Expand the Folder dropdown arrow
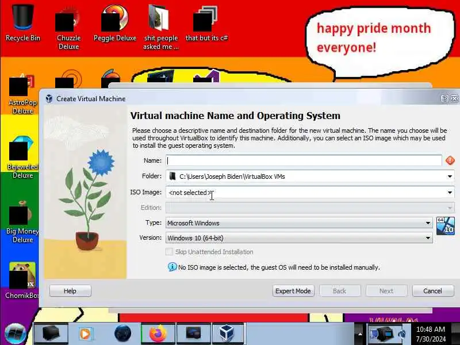460x345 pixels. click(x=450, y=177)
